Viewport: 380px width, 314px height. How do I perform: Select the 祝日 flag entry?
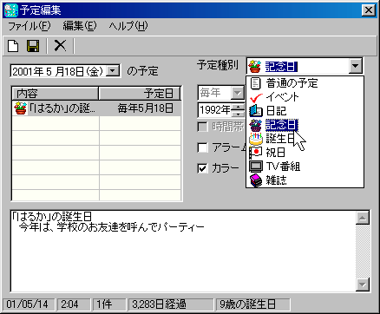[x=305, y=153]
